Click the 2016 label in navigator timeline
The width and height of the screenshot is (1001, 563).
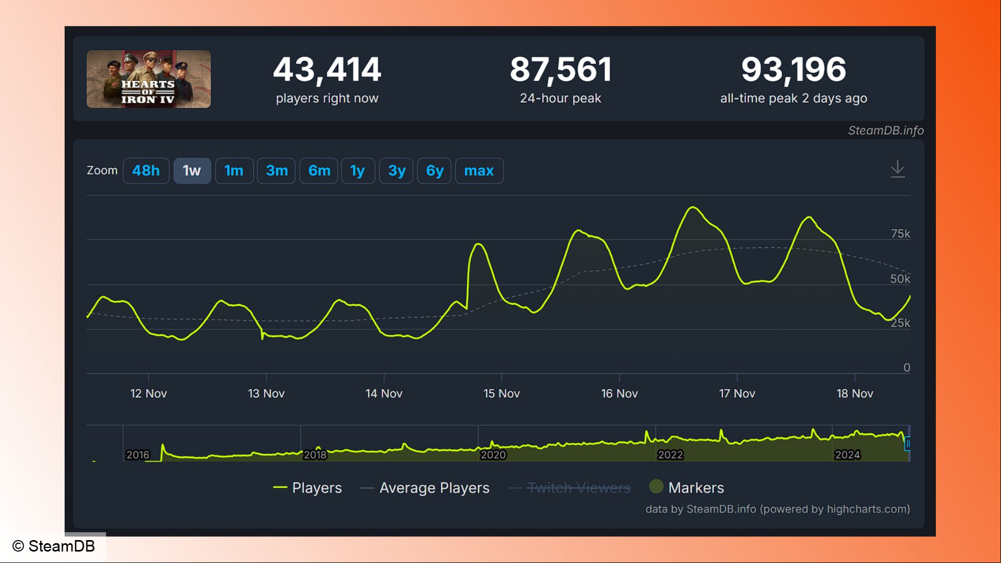138,455
